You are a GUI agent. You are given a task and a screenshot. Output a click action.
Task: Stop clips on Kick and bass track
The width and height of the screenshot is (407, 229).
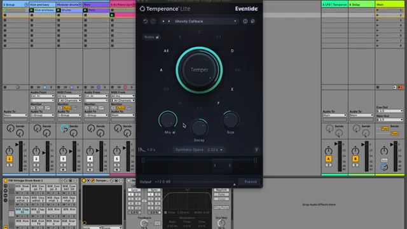(32, 87)
